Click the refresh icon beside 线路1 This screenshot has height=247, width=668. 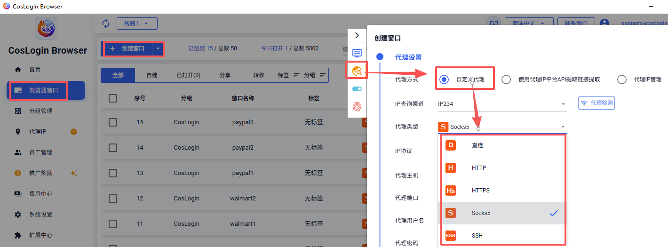pyautogui.click(x=106, y=23)
